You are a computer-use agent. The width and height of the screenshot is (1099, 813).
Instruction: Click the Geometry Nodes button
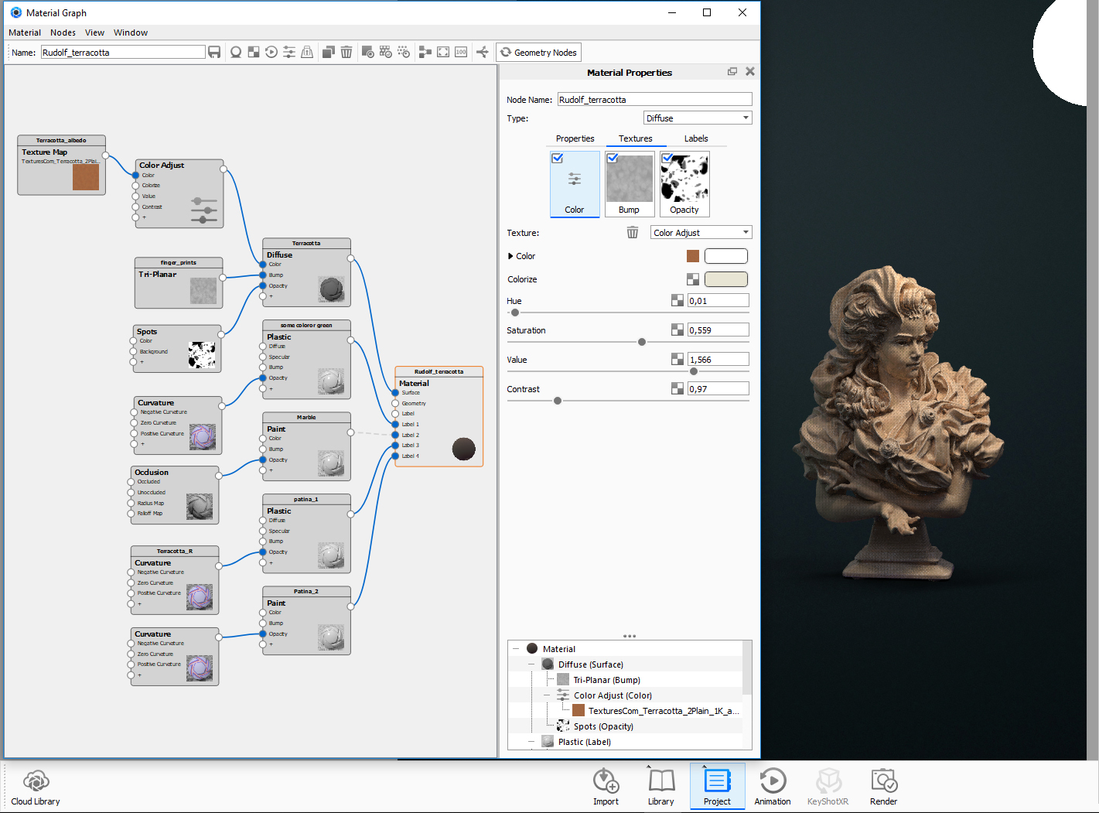coord(538,53)
